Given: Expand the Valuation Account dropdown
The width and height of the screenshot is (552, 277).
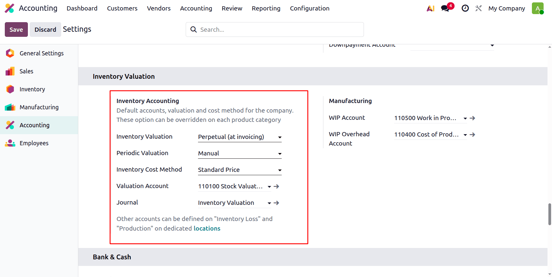Looking at the screenshot, I should pos(269,187).
